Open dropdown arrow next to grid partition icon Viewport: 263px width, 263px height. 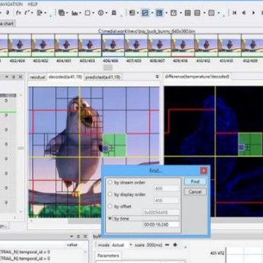point(138,13)
